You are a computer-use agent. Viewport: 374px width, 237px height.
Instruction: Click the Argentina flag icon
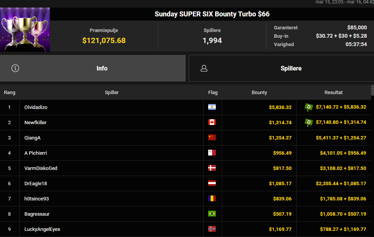pyautogui.click(x=212, y=107)
